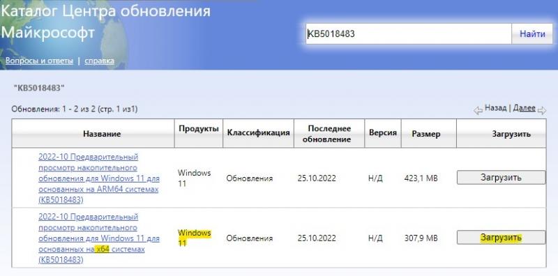Click Обновления classification in x64 row

point(250,238)
